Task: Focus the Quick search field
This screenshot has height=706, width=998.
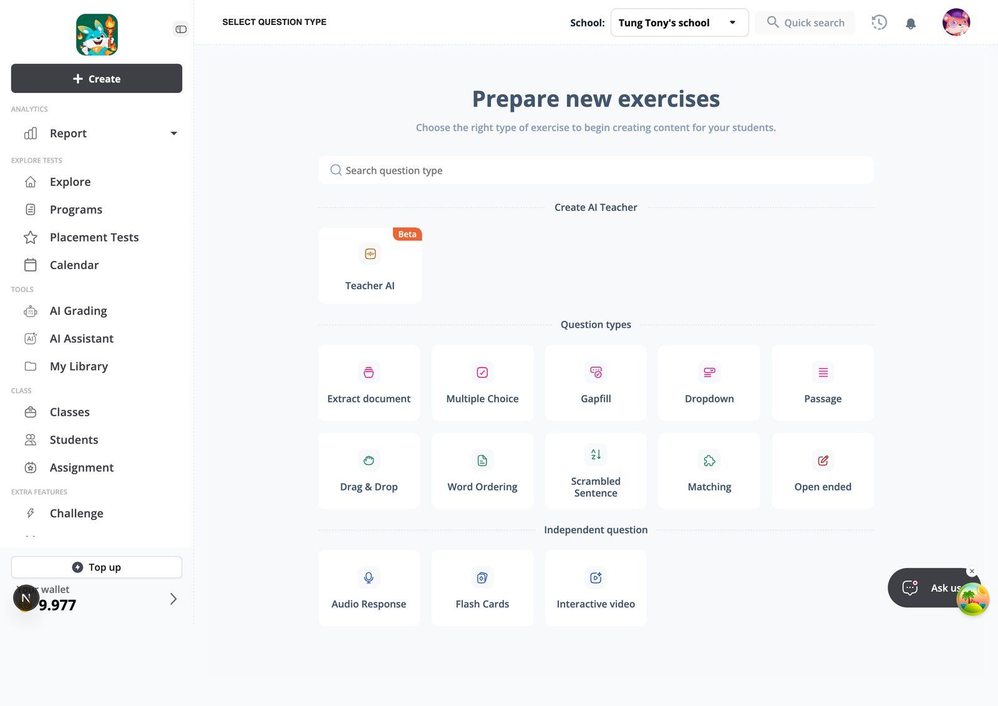Action: [805, 22]
